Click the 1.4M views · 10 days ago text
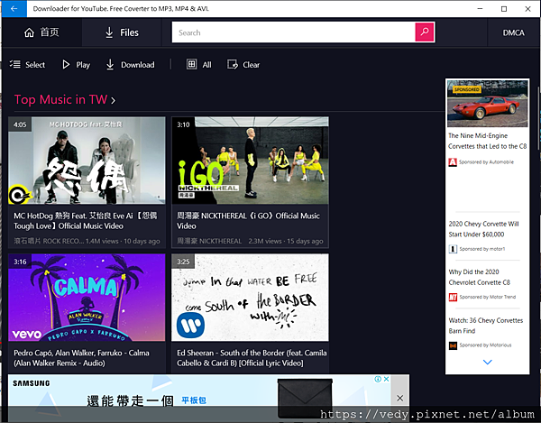 tap(123, 241)
